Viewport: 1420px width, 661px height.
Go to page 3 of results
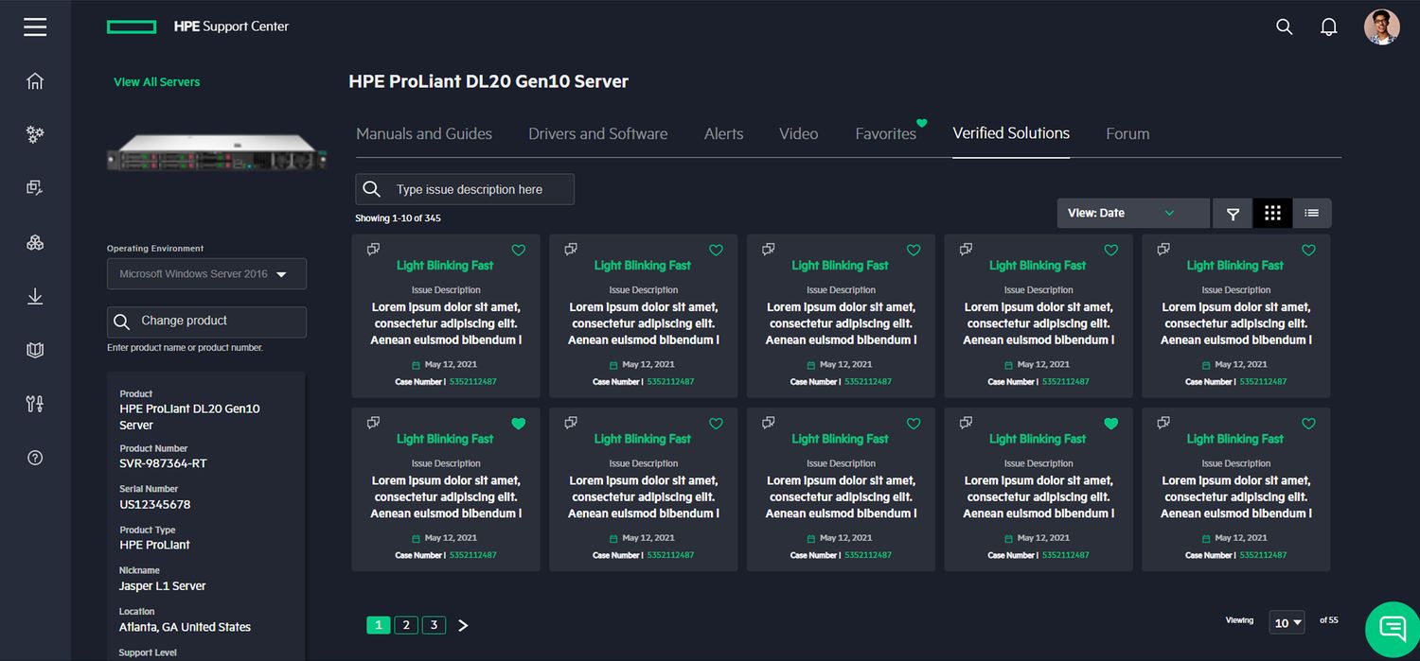(x=434, y=625)
